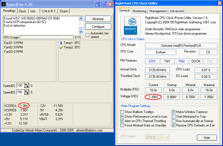Click the Minimal Voltage value 0.700V
The height and width of the screenshot is (146, 223).
pyautogui.click(x=191, y=97)
